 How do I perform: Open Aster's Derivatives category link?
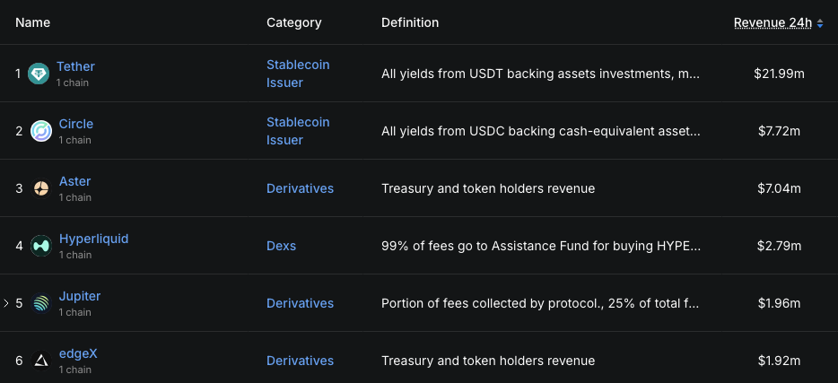coord(300,188)
